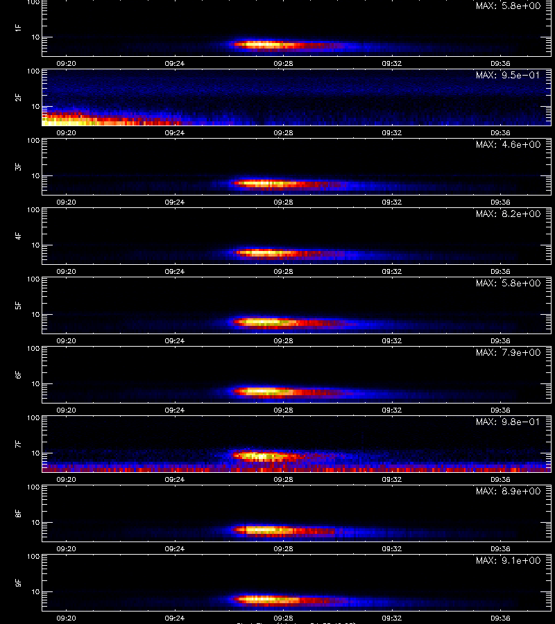Click the 10 y-axis label of panel 7F
The width and height of the screenshot is (555, 624).
click(35, 453)
